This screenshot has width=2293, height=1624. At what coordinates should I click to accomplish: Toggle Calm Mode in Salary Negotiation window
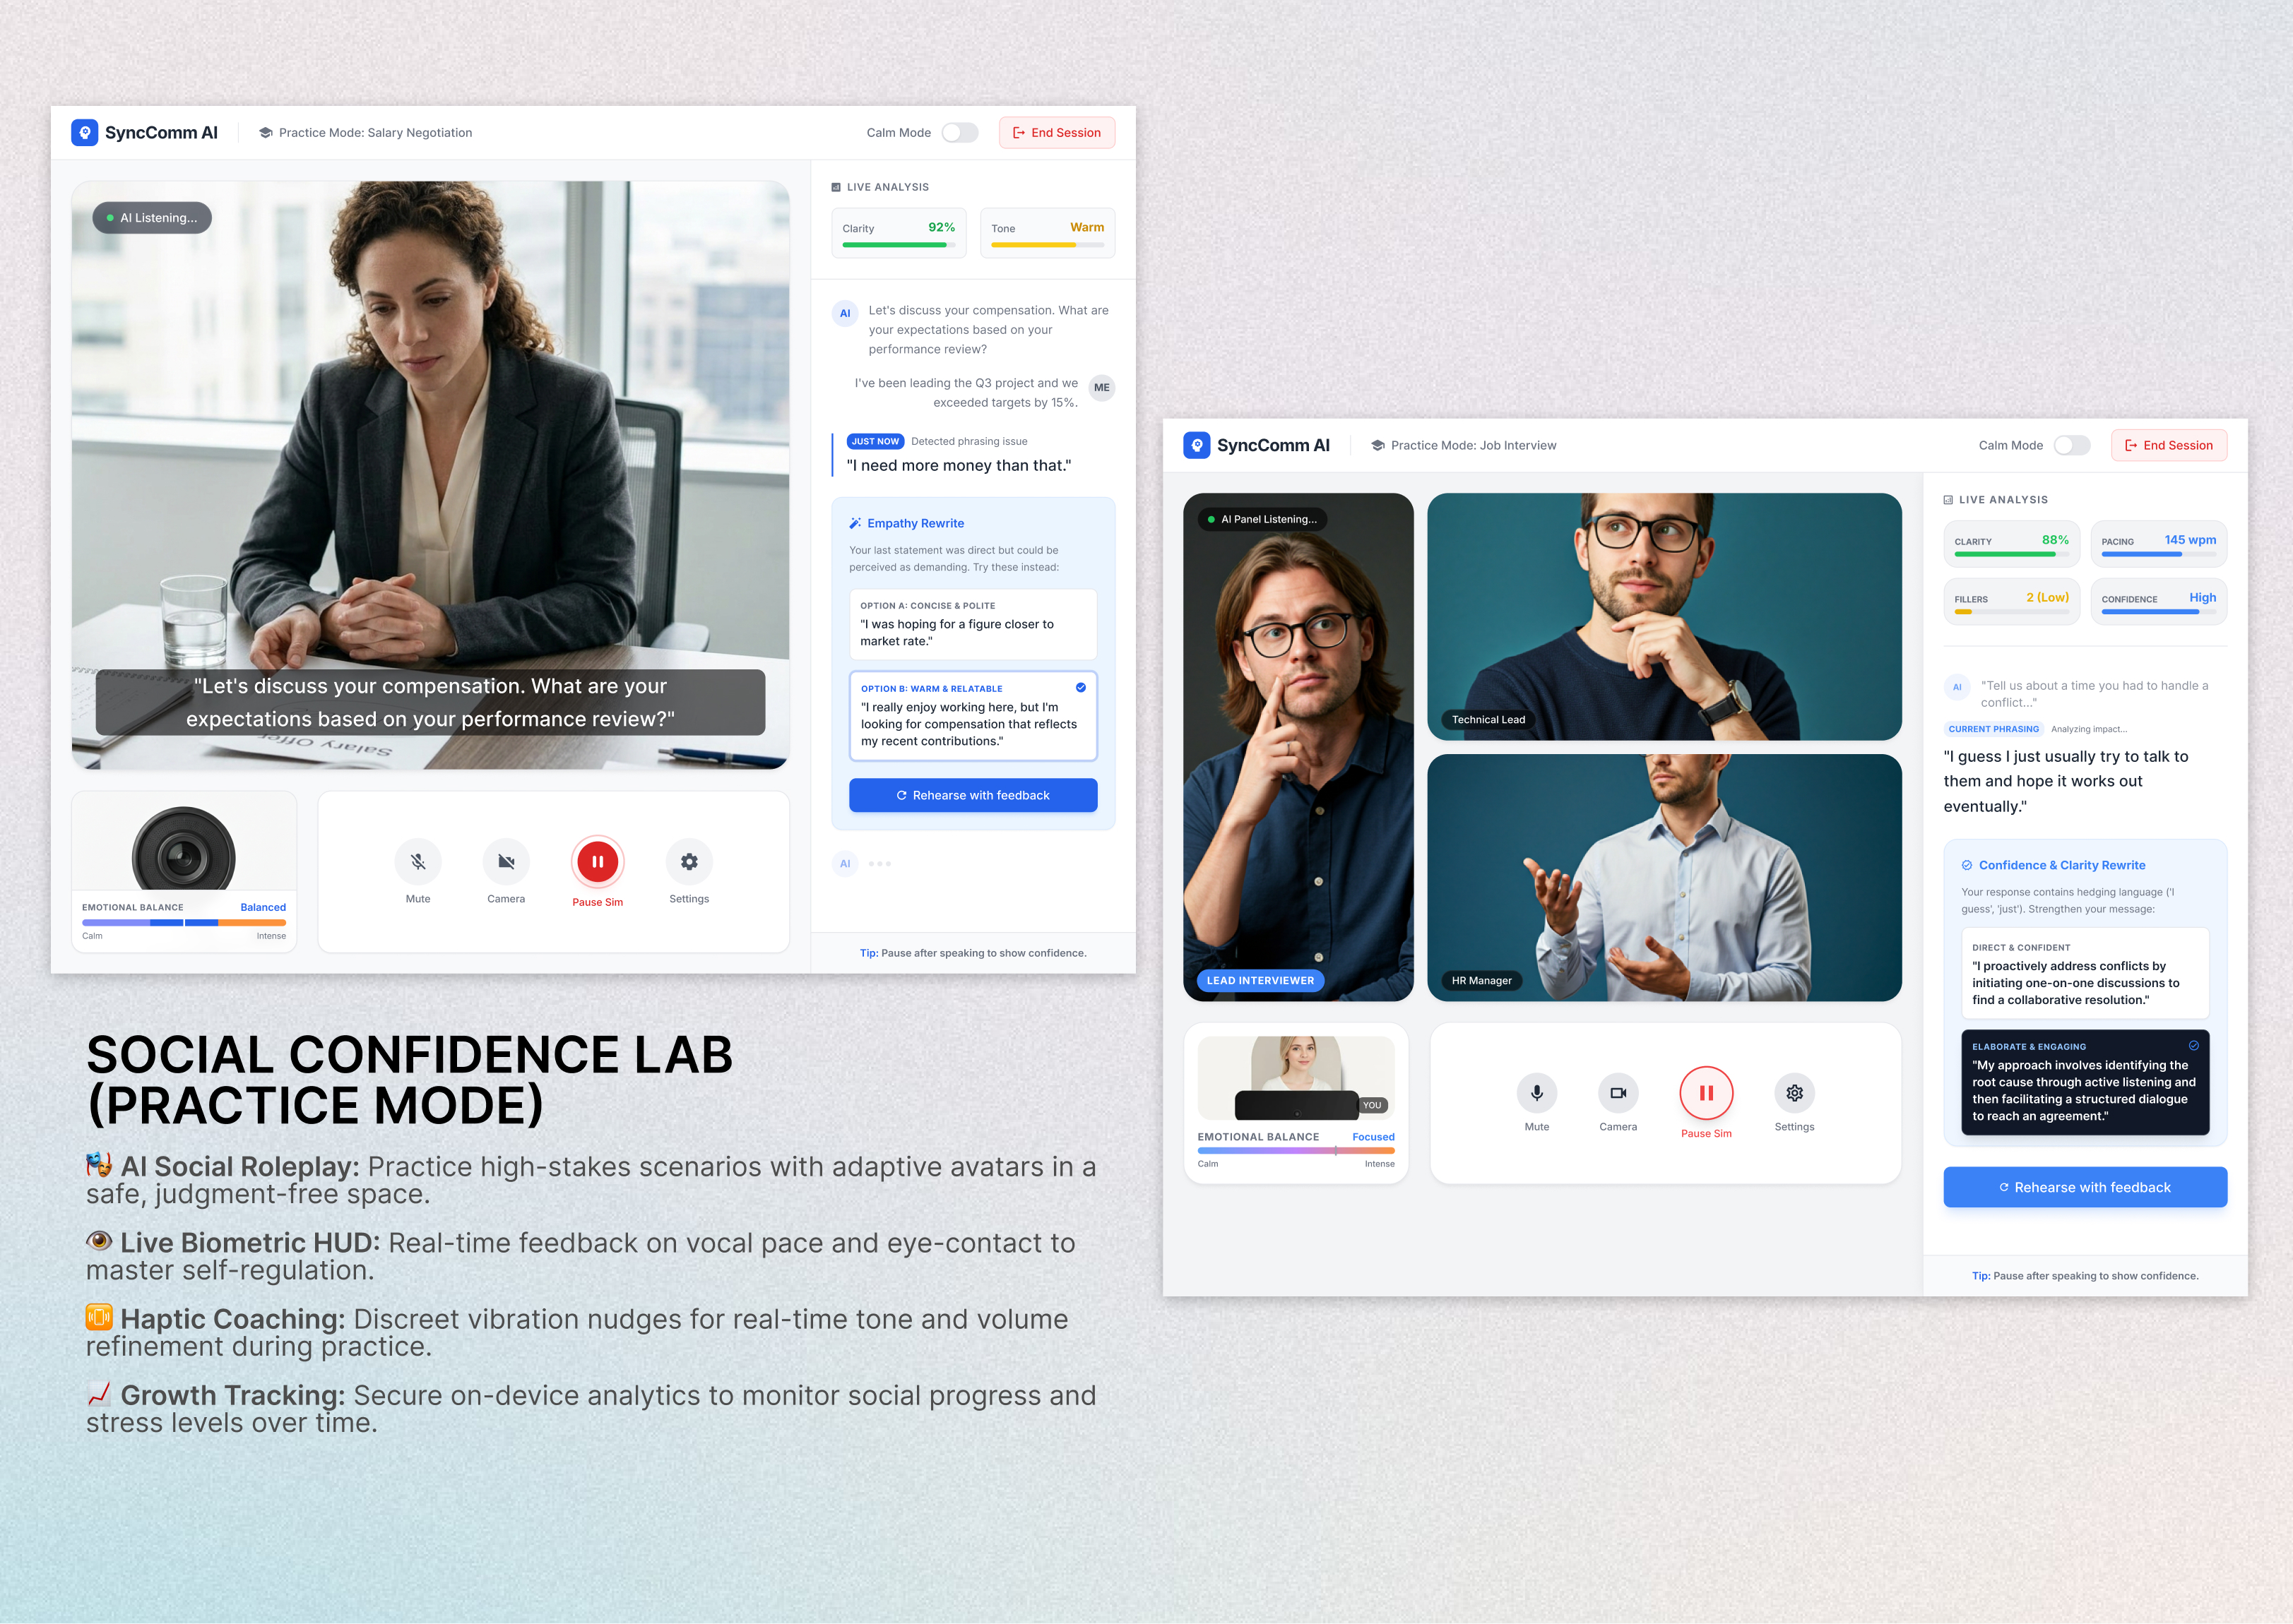(959, 133)
